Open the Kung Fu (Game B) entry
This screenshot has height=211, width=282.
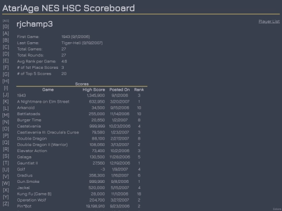click(34, 194)
